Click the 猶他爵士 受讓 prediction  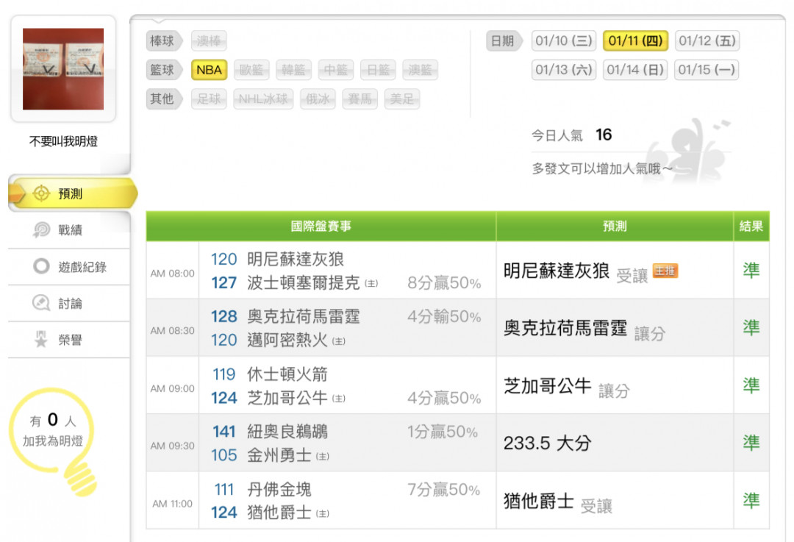557,502
